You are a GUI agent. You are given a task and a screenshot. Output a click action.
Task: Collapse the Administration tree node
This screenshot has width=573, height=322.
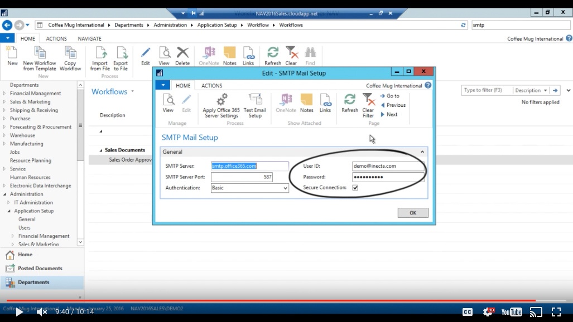[4, 194]
